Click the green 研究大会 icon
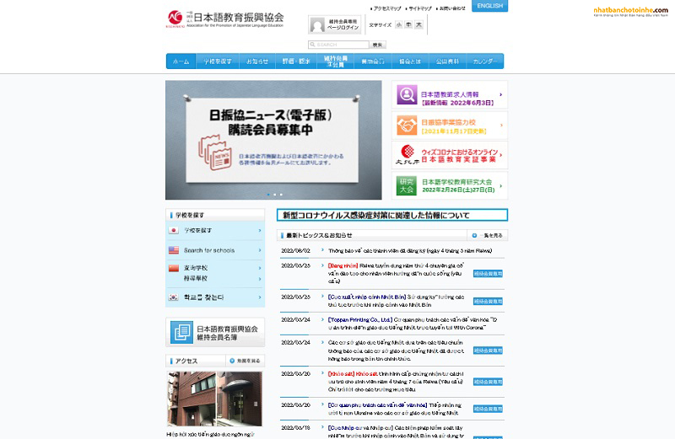 (407, 185)
